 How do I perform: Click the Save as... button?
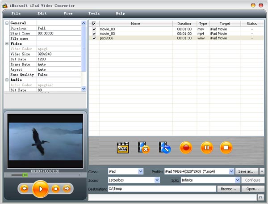click(247, 171)
